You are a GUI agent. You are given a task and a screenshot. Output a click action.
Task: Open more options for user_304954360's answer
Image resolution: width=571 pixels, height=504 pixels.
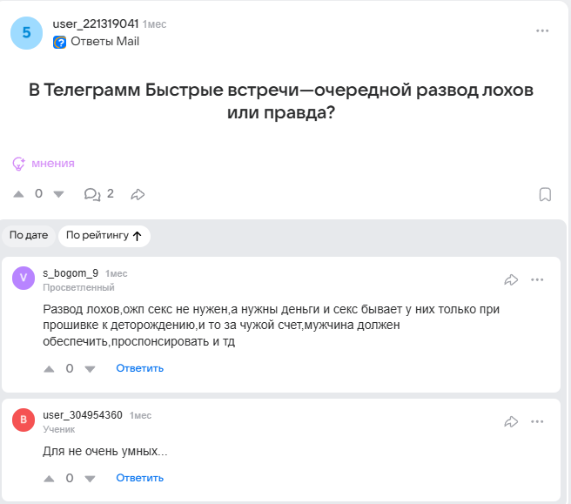pos(537,421)
